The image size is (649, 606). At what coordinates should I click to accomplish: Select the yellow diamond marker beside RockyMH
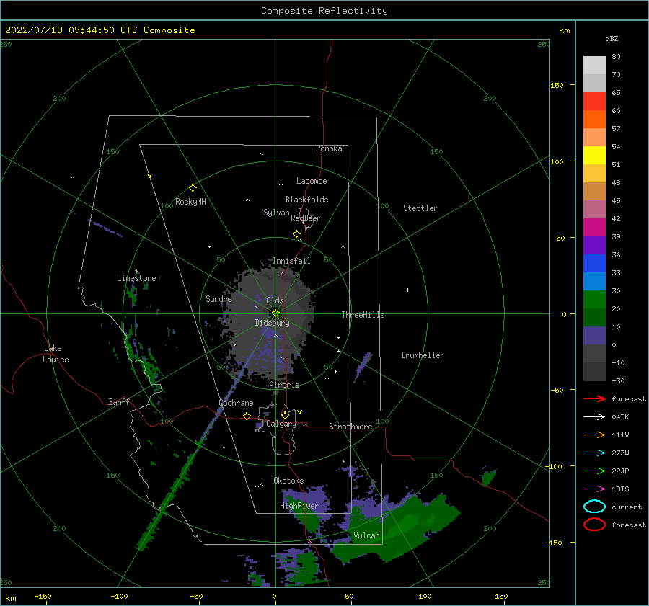click(193, 188)
